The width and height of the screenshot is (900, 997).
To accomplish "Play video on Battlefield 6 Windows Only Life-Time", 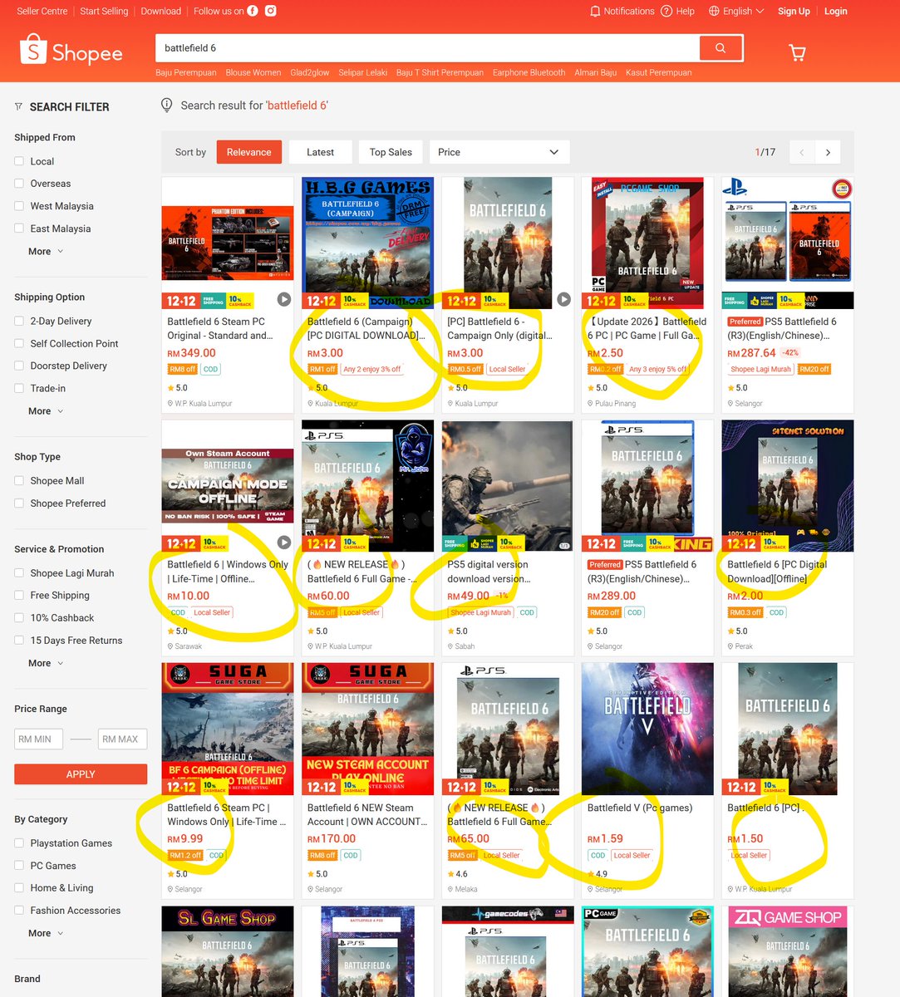I will pos(284,542).
